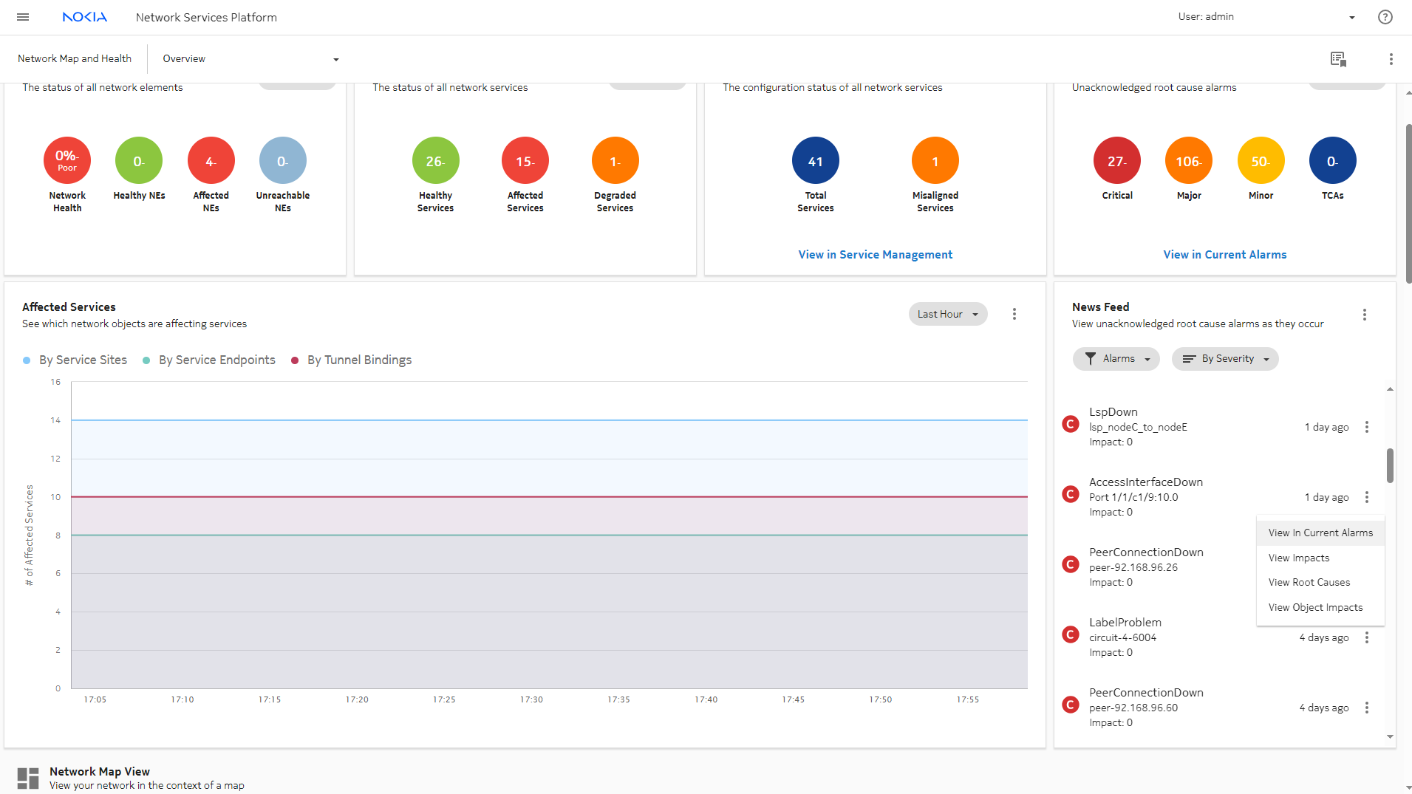This screenshot has width=1412, height=794.
Task: Click the Network Services Platform title
Action: pyautogui.click(x=206, y=17)
